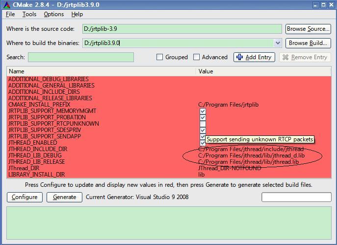Select the ADDITIONAL_DEBUG_LIBRARIES entry

point(49,79)
